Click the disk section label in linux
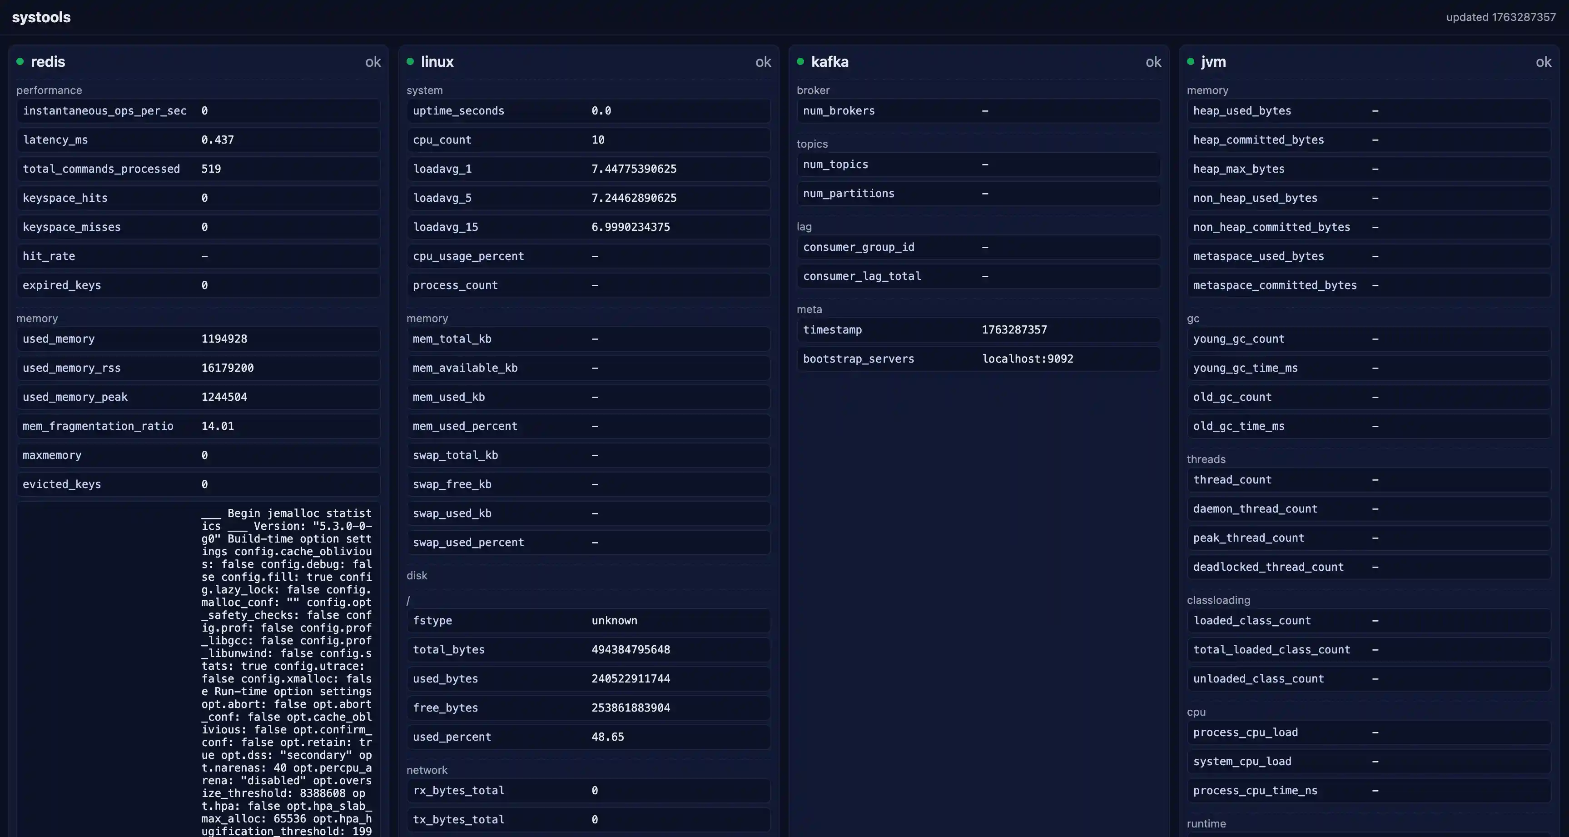The height and width of the screenshot is (837, 1569). (417, 576)
